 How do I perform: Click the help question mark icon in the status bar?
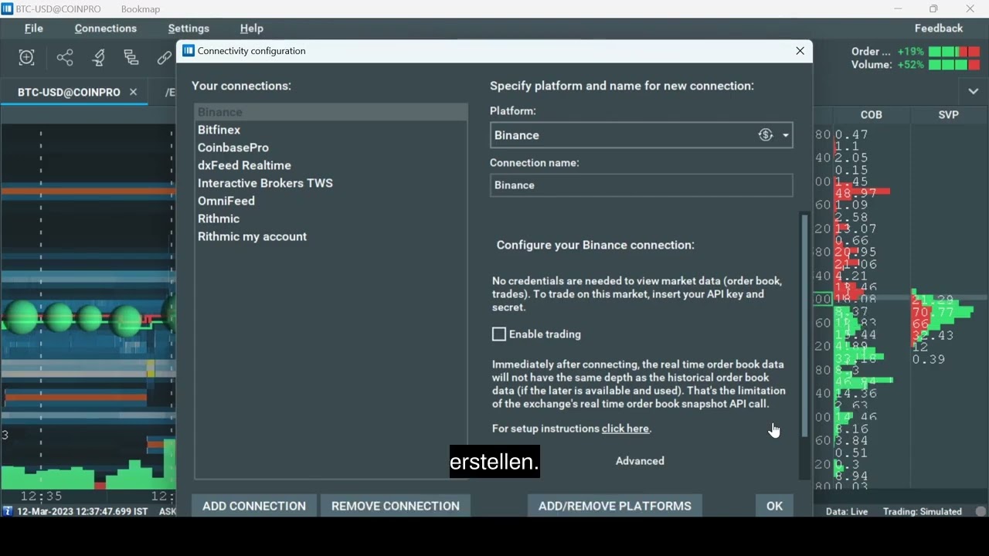(x=8, y=511)
